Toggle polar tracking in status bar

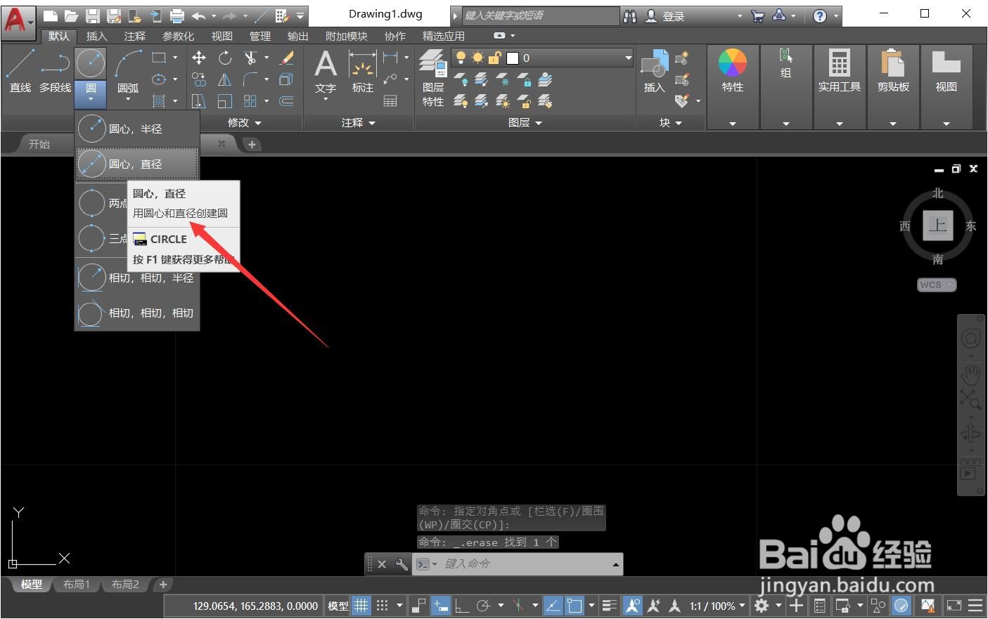pyautogui.click(x=484, y=605)
